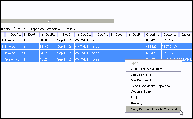Switch to the Collection tab

tap(19, 28)
